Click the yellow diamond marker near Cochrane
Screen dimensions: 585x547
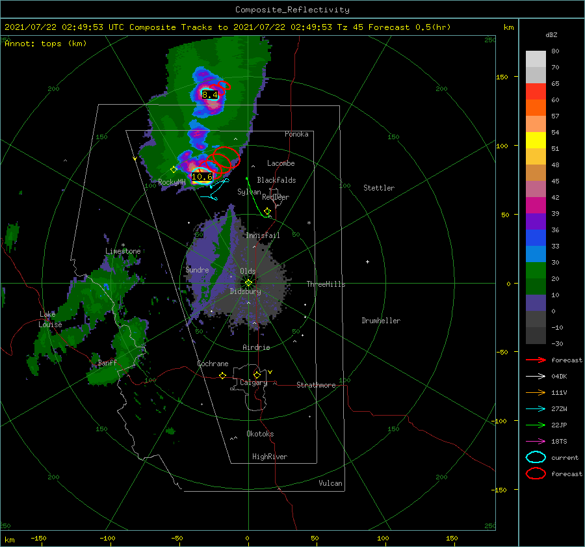coord(223,376)
